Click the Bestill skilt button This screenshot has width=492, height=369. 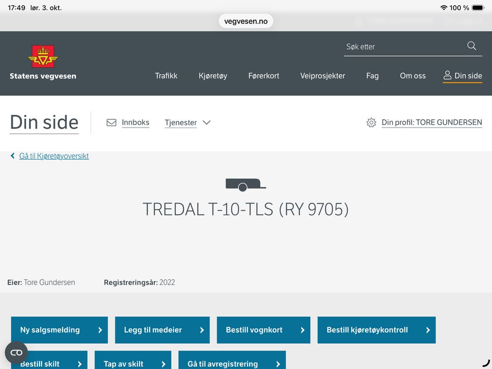click(49, 360)
